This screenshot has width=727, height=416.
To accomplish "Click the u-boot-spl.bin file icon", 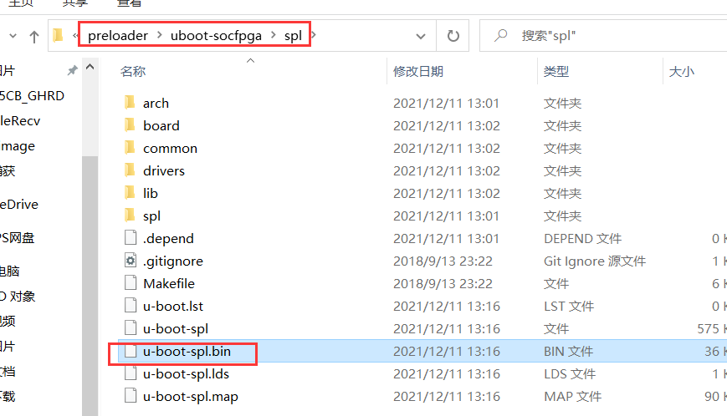I will tap(131, 351).
